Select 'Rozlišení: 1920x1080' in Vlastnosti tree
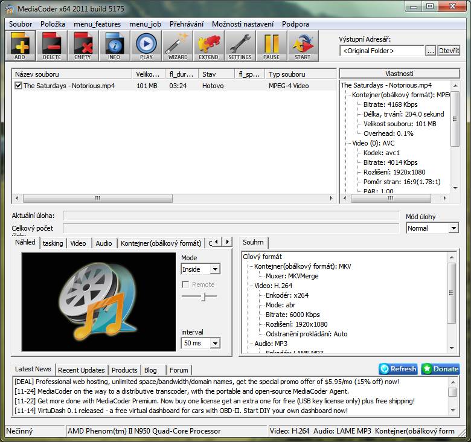The width and height of the screenshot is (471, 442). click(394, 172)
